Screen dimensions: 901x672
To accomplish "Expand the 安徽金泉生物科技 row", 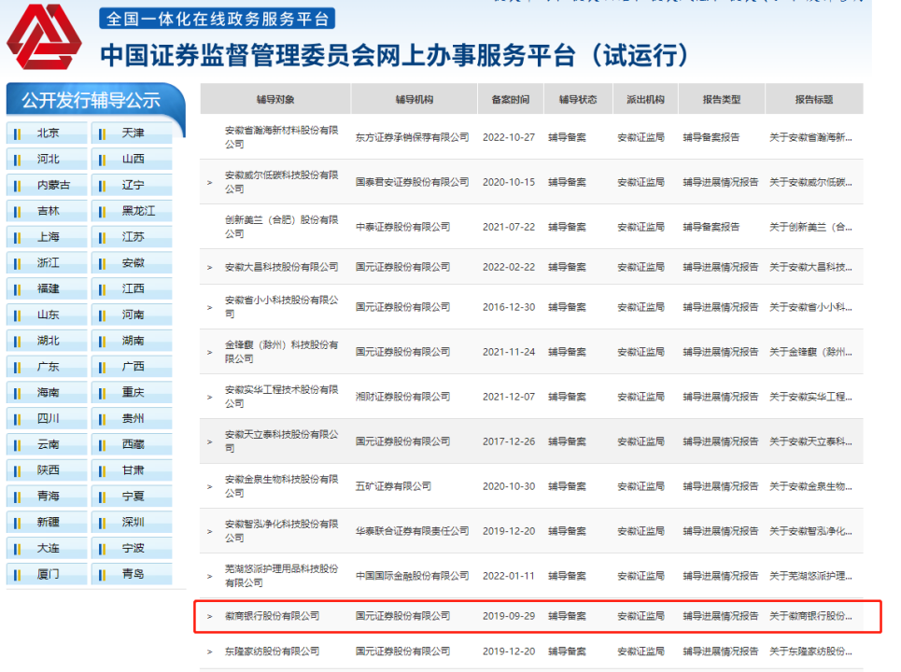I will [x=210, y=486].
